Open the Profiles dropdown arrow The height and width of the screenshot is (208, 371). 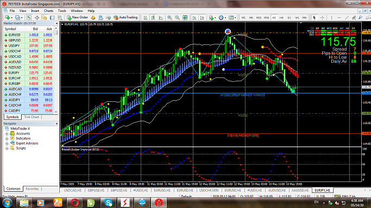coord(22,18)
